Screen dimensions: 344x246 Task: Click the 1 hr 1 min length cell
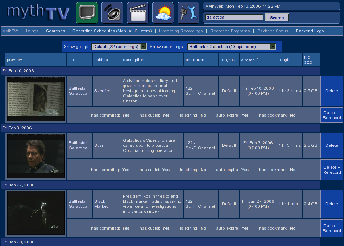pyautogui.click(x=290, y=204)
